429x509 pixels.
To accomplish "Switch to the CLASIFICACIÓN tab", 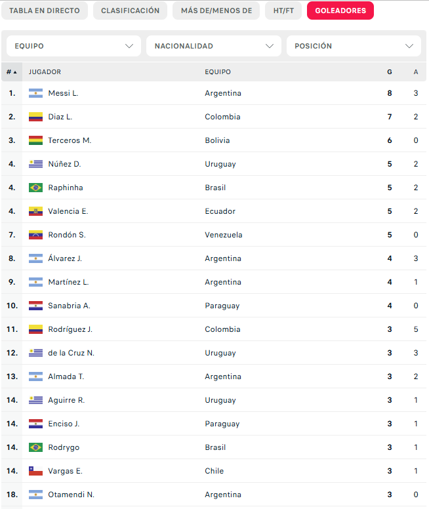I will click(131, 10).
